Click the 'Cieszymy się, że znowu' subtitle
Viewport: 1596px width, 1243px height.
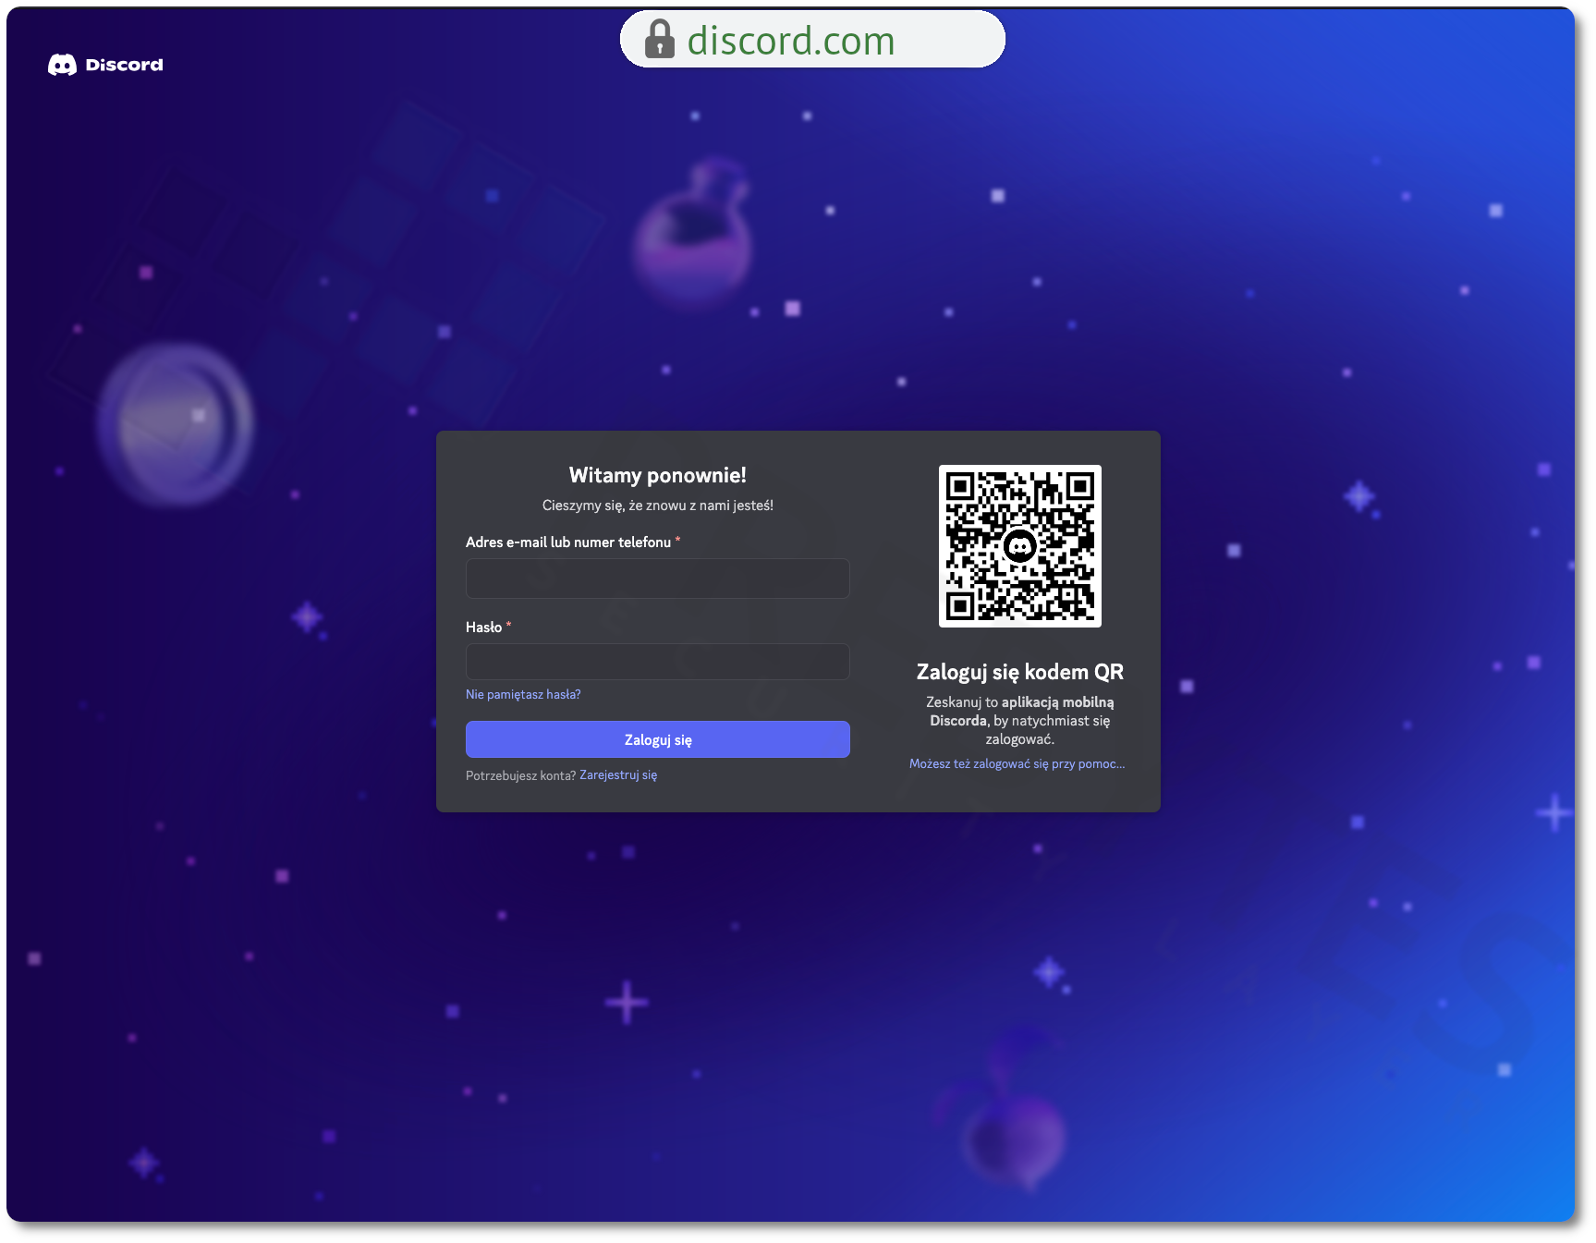click(657, 506)
